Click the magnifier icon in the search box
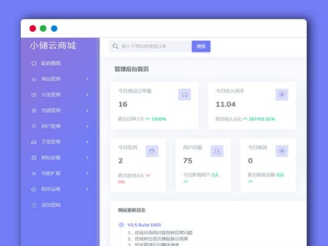Screen dimensions: 328x246 pos(115,46)
